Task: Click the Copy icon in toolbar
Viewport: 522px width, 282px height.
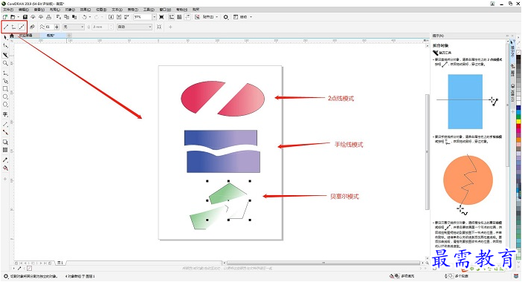Action: 67,17
